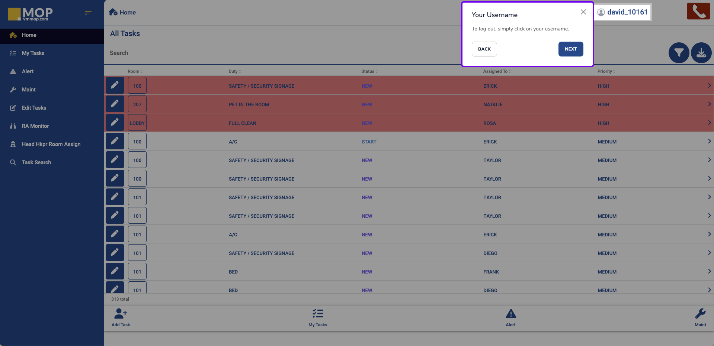Sort tasks by Priority column header

[606, 71]
